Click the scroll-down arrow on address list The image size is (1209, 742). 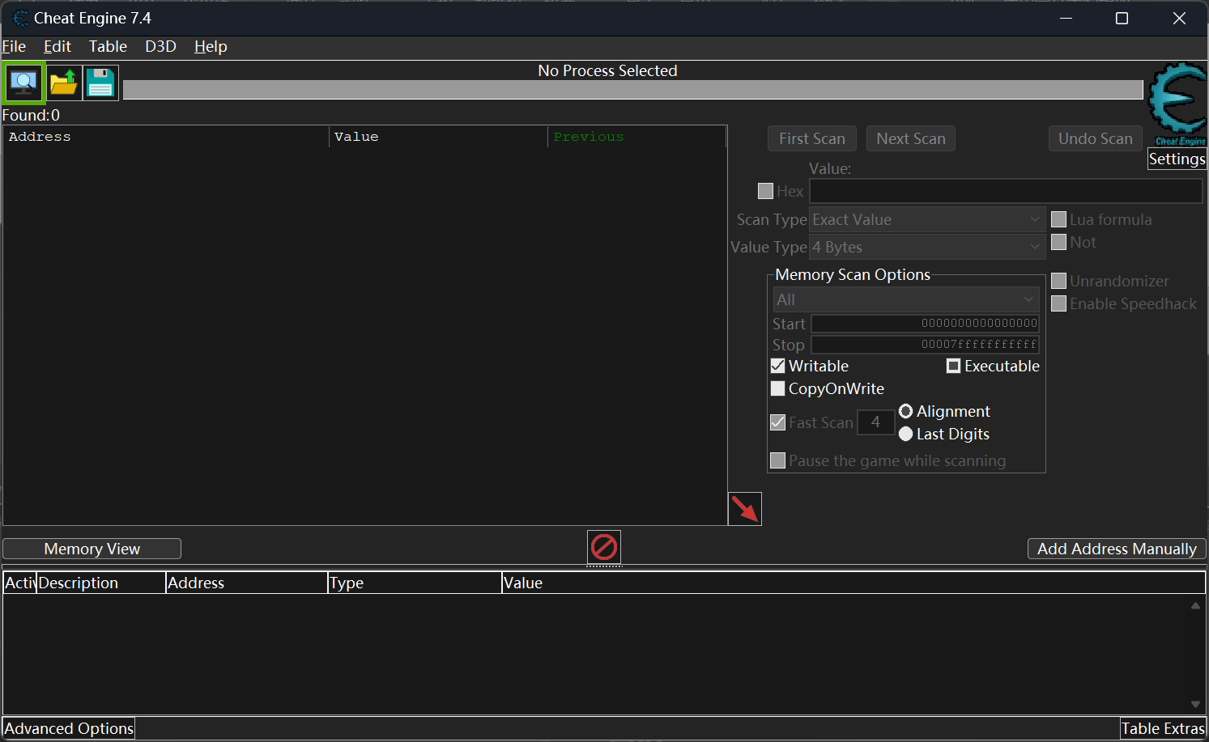coord(1197,703)
